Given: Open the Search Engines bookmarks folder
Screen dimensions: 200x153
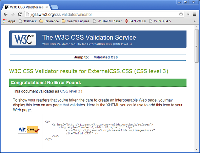Looking at the screenshot, I should 76,21.
